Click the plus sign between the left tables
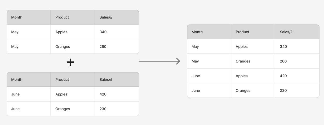 (70, 62)
